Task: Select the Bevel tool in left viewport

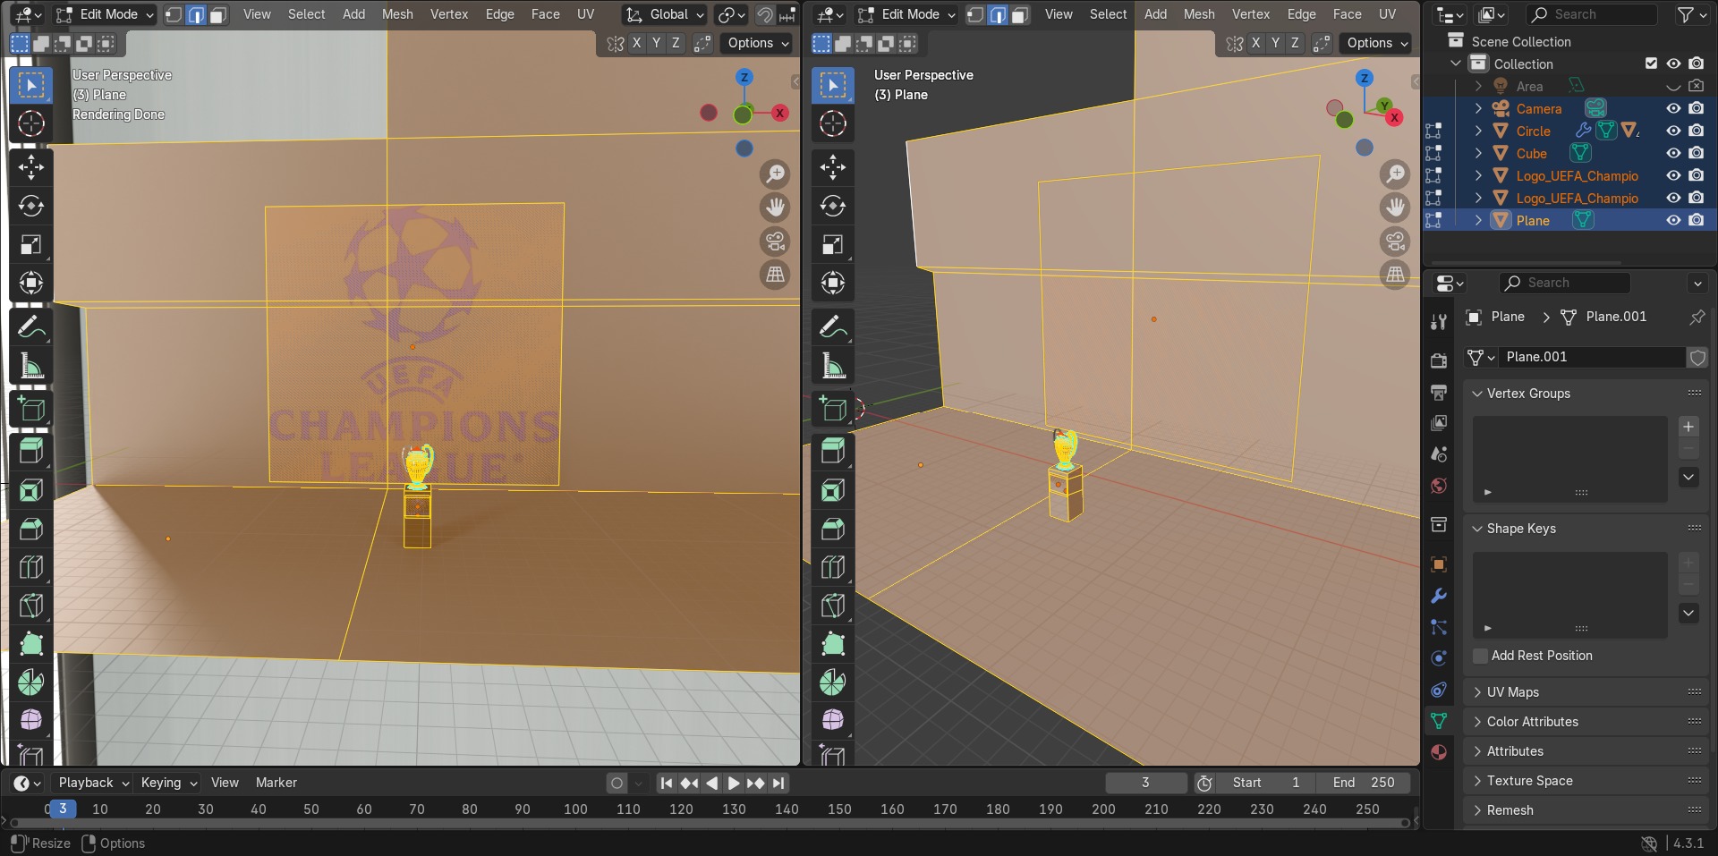Action: tap(31, 529)
